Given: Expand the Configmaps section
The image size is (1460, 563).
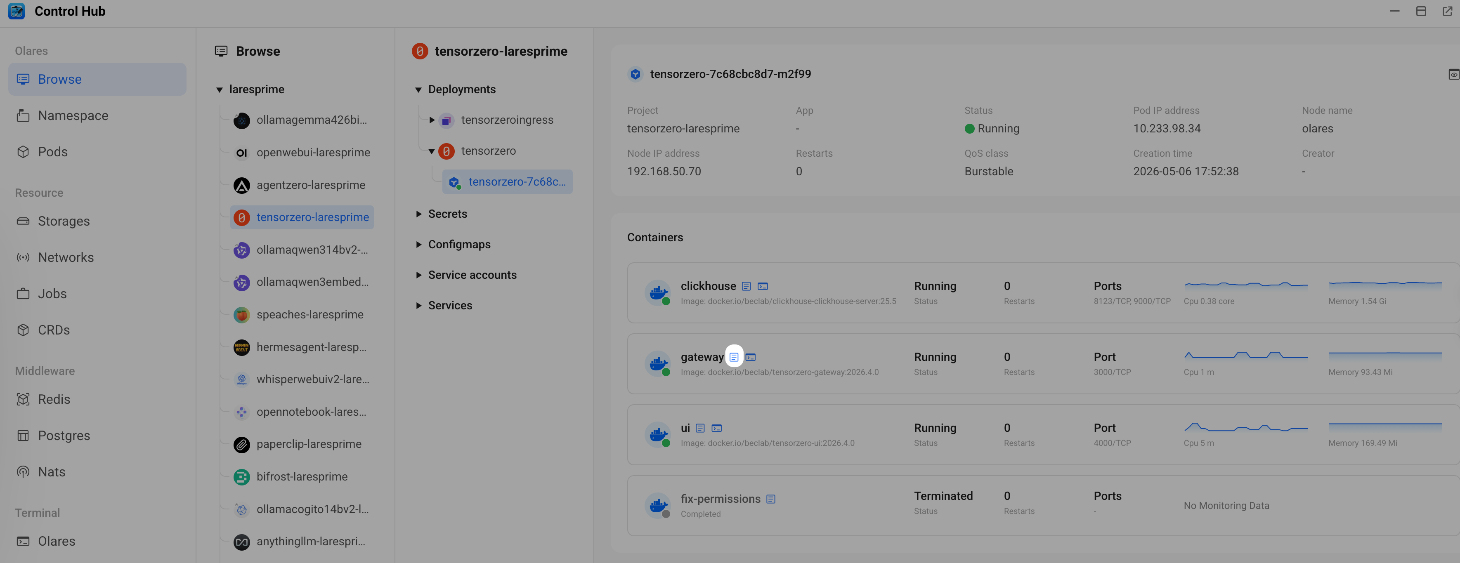Looking at the screenshot, I should [418, 245].
